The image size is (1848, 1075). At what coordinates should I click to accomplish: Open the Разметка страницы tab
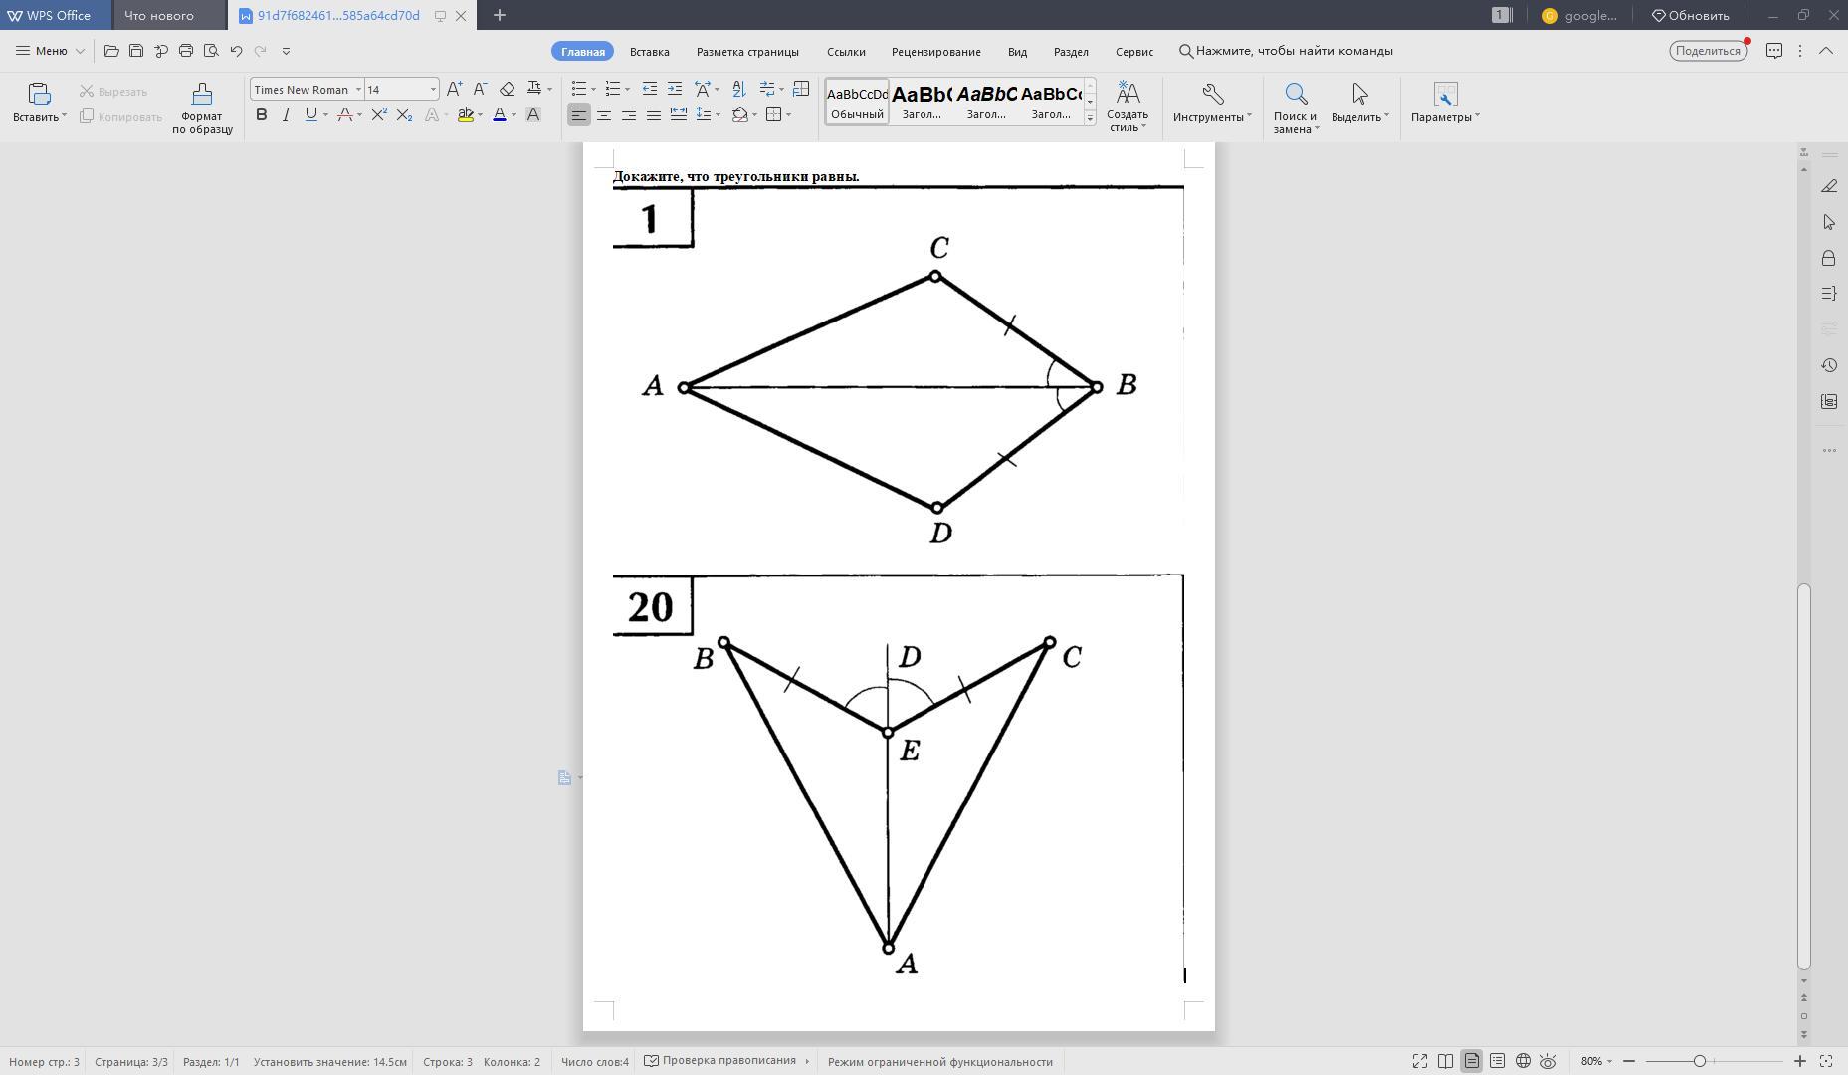[747, 51]
